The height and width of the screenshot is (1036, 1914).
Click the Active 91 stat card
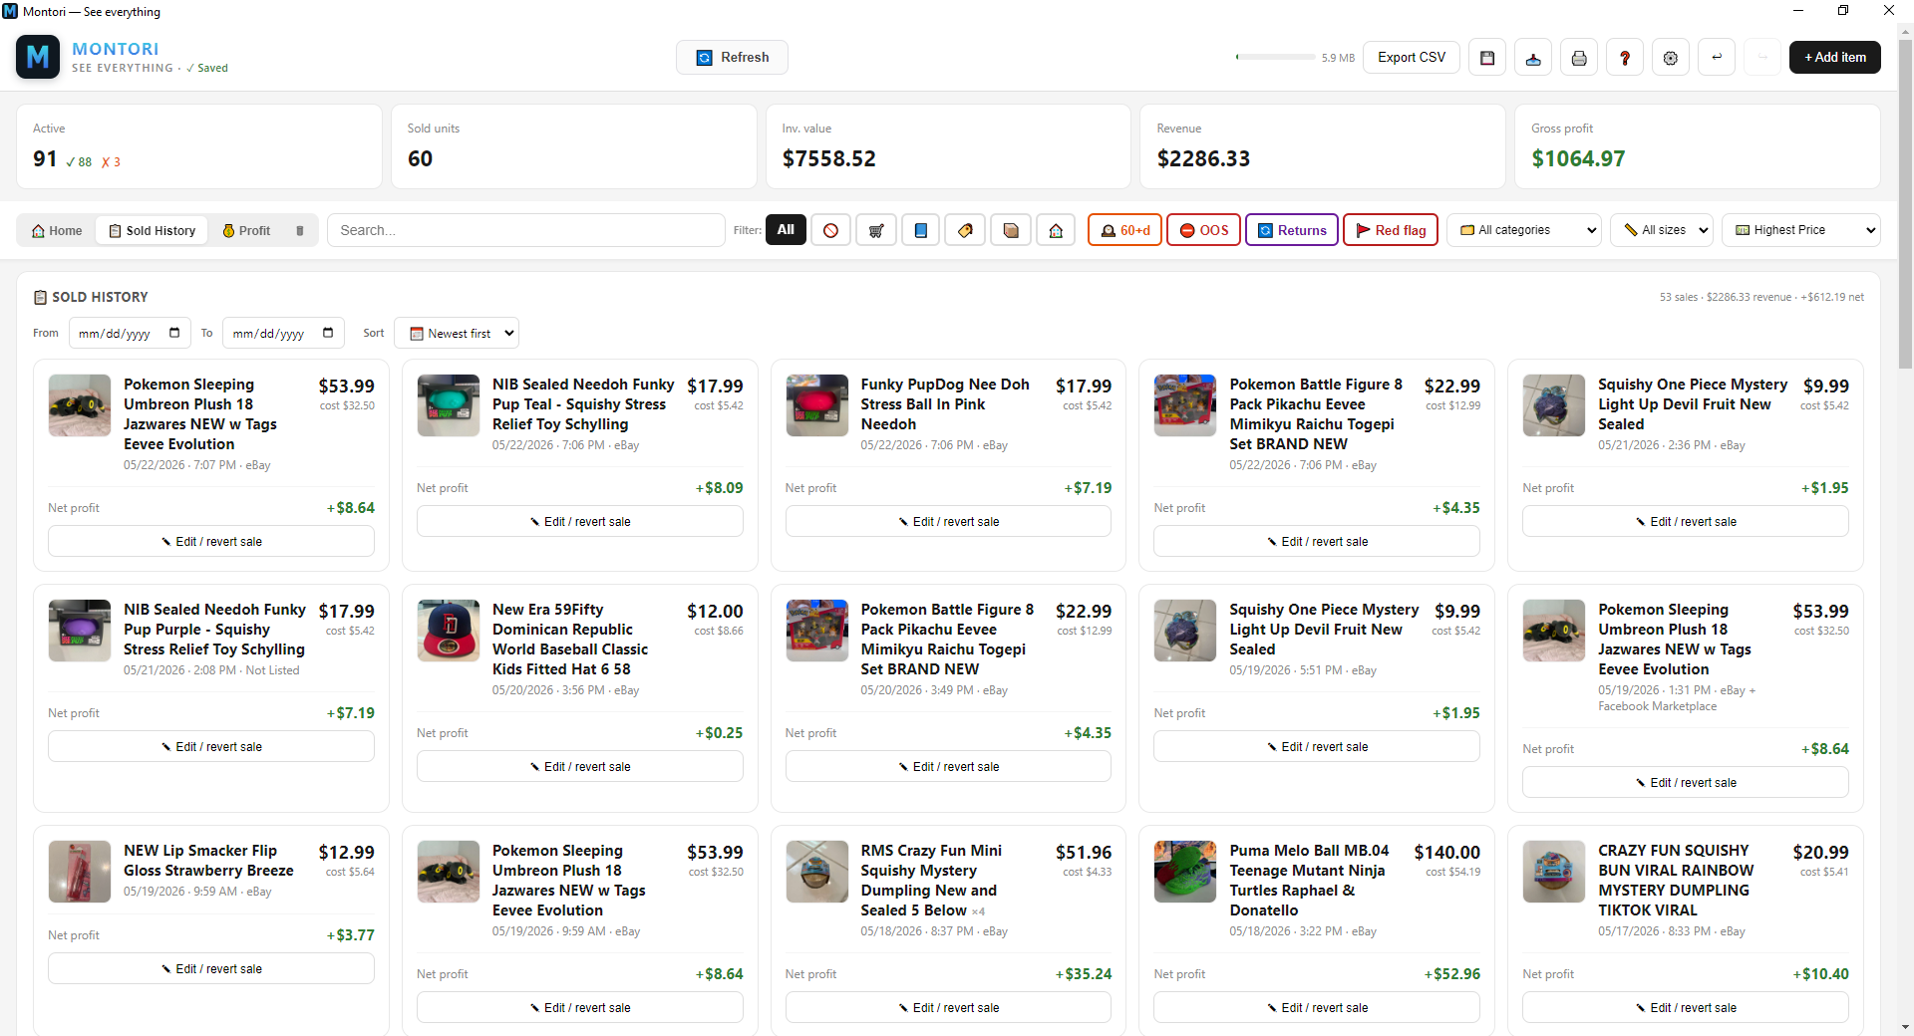pyautogui.click(x=199, y=146)
